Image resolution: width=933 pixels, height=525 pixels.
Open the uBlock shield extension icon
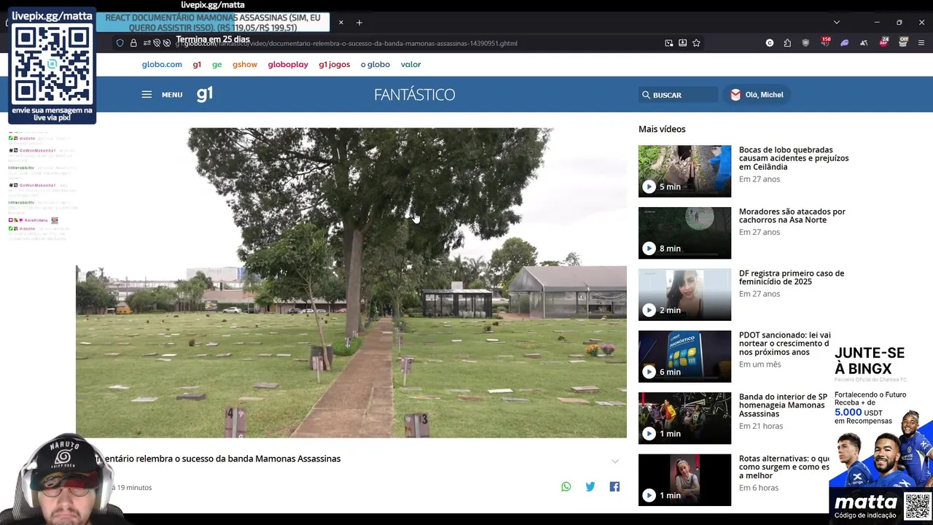(805, 43)
